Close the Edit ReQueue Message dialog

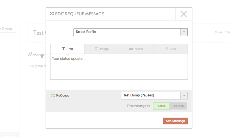(x=183, y=14)
